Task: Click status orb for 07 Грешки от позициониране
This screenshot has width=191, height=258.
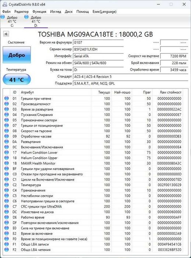Action: click(6, 125)
